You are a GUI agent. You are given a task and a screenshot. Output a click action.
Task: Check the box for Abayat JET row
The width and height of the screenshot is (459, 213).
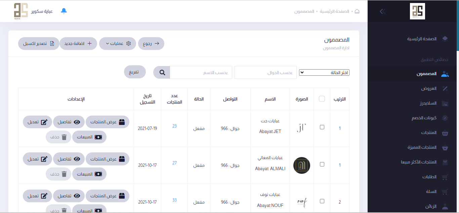(322, 127)
